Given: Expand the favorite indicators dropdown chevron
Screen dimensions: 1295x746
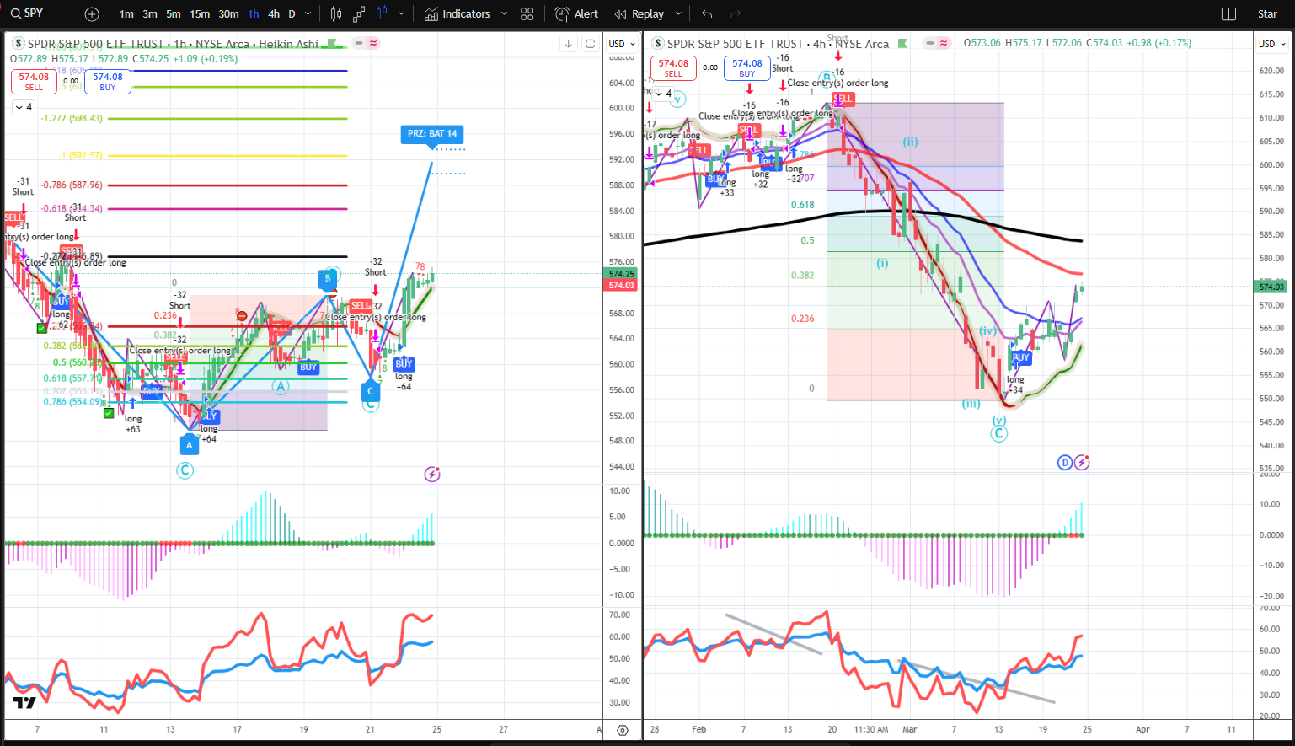Looking at the screenshot, I should [504, 14].
